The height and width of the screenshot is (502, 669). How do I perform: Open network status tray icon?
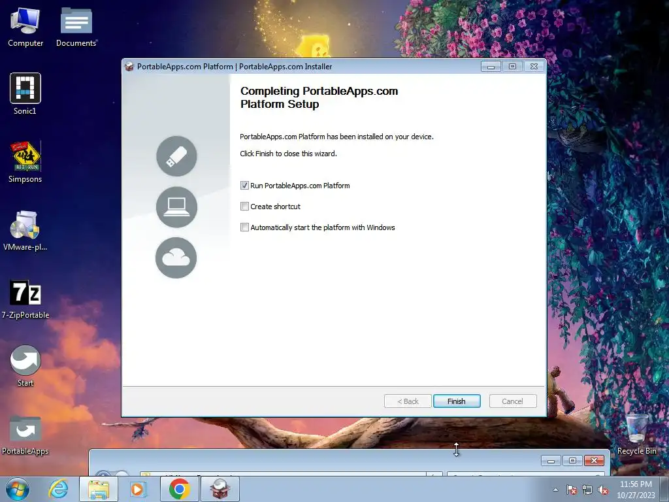click(587, 490)
